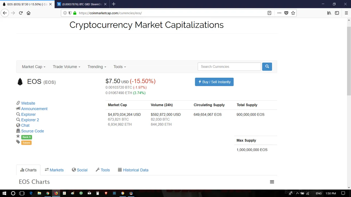This screenshot has width=351, height=197.
Task: Open a new browser tab
Action: [x=114, y=4]
